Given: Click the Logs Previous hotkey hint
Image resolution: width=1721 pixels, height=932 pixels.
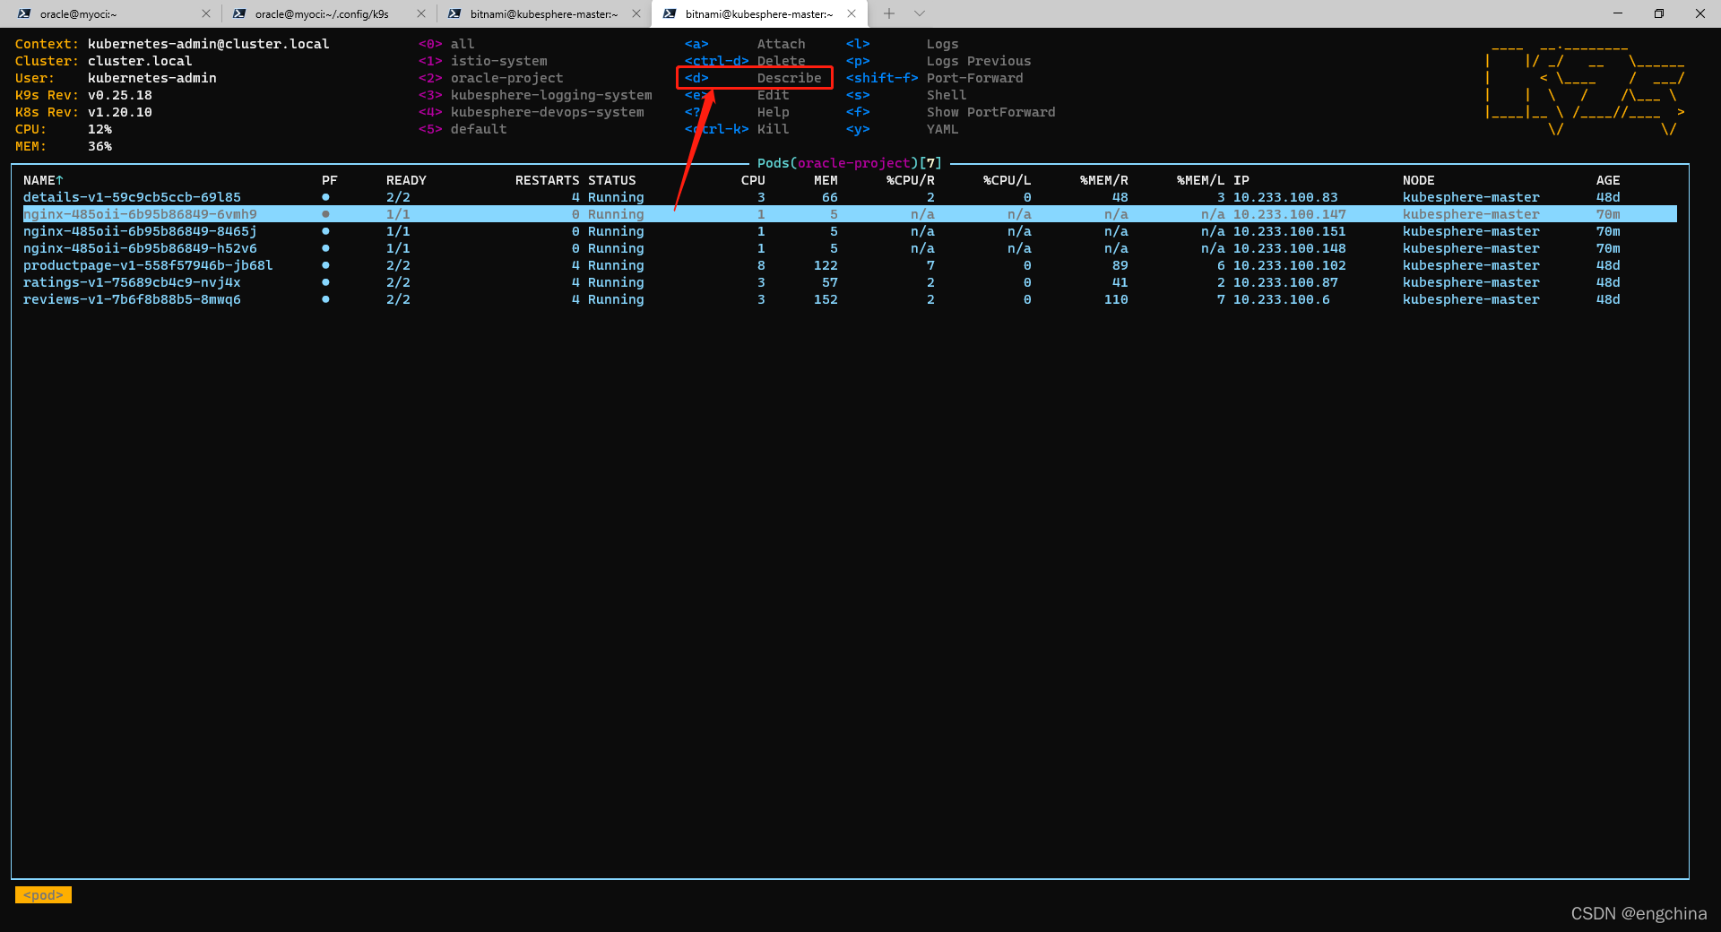Looking at the screenshot, I should tap(938, 61).
